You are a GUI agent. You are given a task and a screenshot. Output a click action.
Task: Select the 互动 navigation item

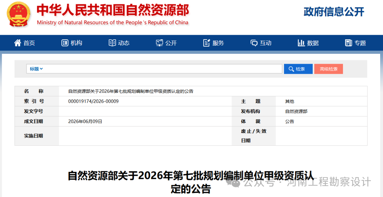click(x=261, y=43)
